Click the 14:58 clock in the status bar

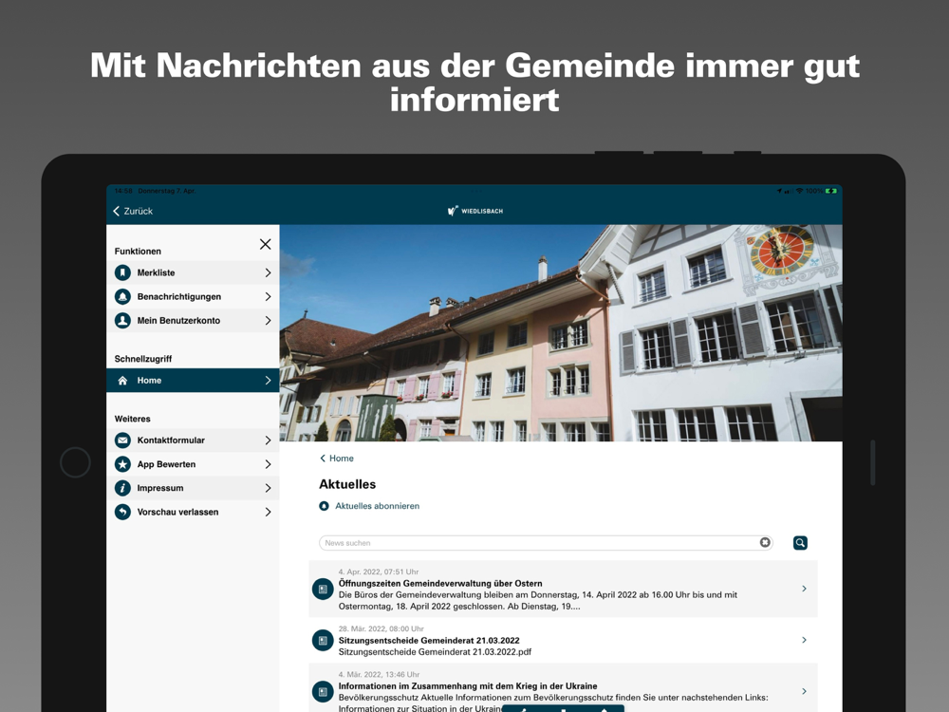coord(123,191)
